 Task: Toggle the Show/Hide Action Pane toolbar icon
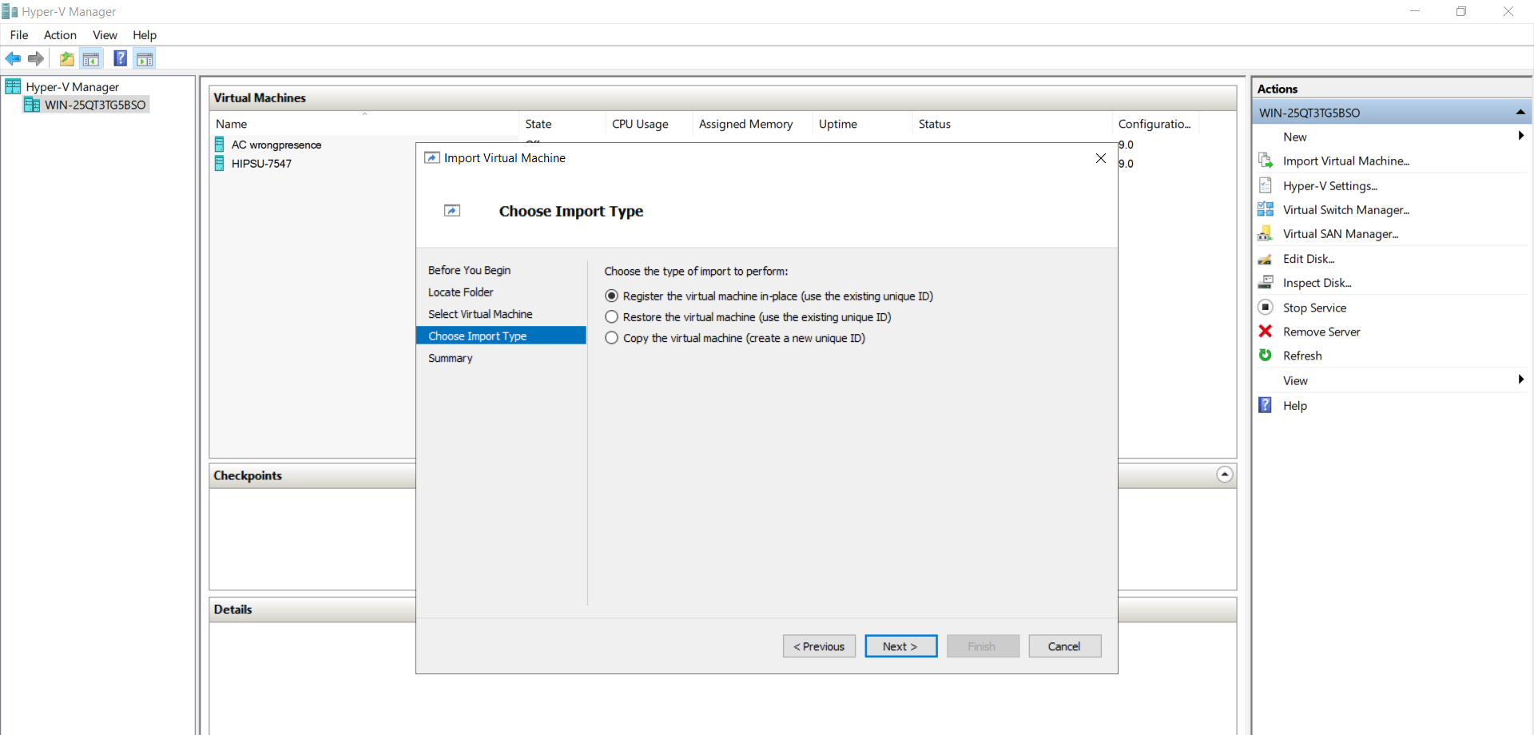(x=145, y=58)
